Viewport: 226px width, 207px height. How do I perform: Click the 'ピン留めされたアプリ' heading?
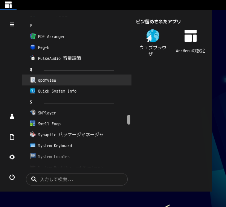158,21
